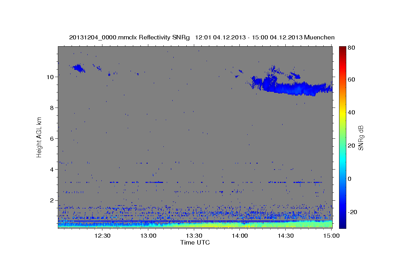This screenshot has height=274, width=411.
Task: Click the height tick label 4
Action: click(x=52, y=170)
